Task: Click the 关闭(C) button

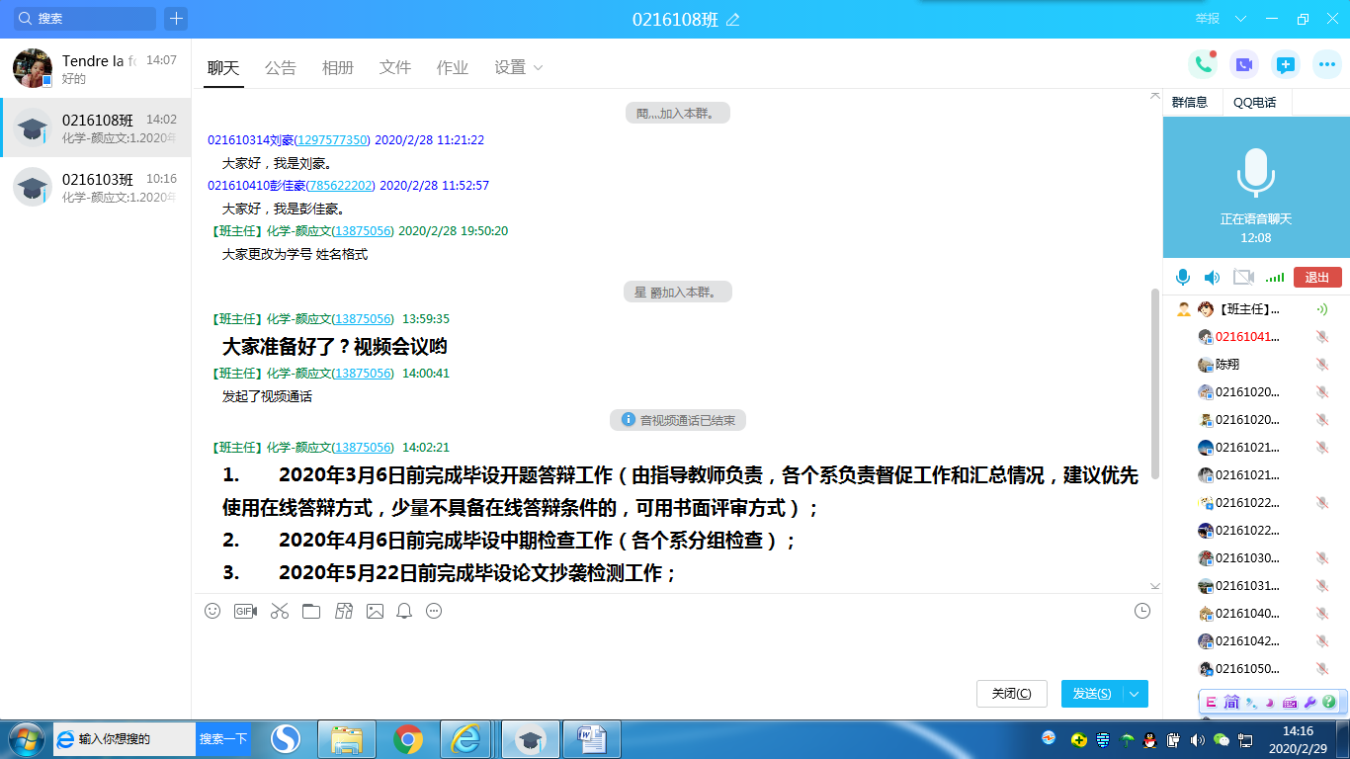Action: tap(1011, 694)
